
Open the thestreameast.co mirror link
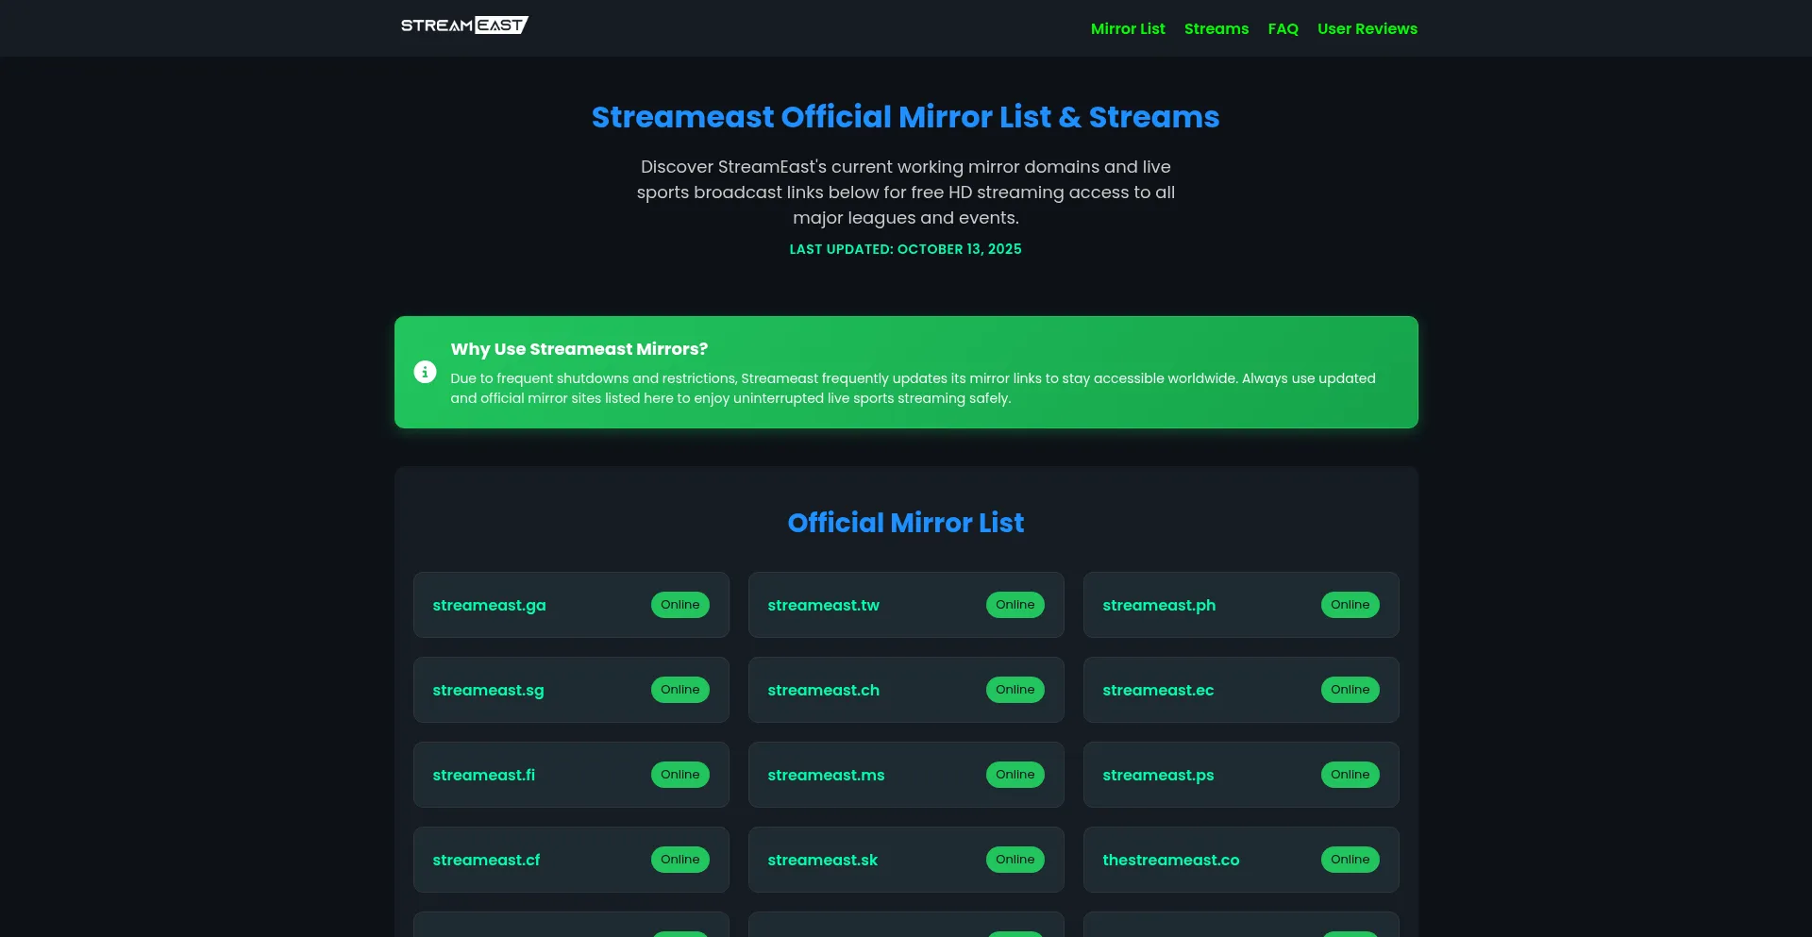coord(1170,860)
